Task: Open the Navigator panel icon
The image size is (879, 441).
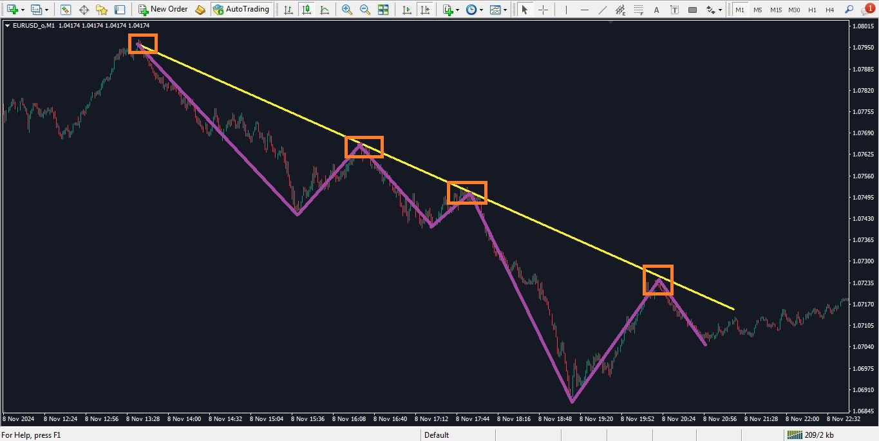Action: tap(102, 10)
